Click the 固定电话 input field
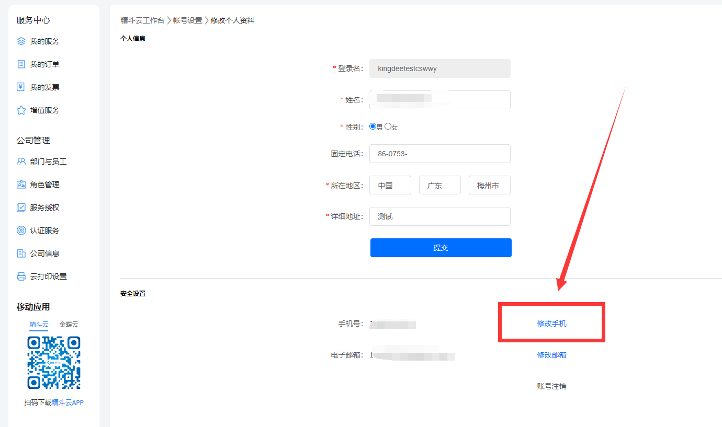This screenshot has width=722, height=427. click(440, 154)
